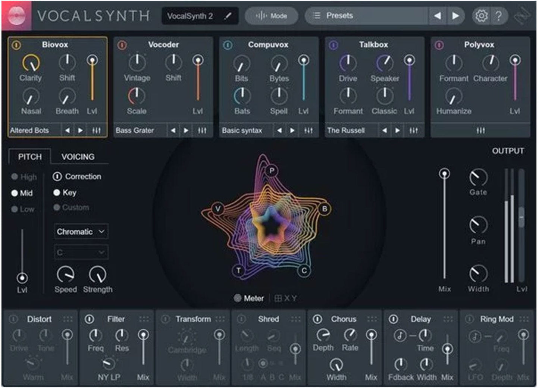Screen dimensions: 539x388
Task: Select next Compuvox preset arrow
Action: (292, 131)
